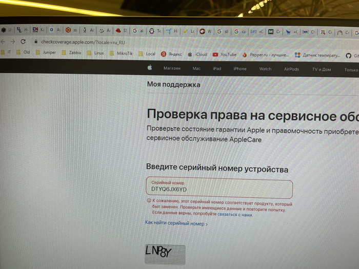Open the tab with the code brackets icon

[105, 30]
